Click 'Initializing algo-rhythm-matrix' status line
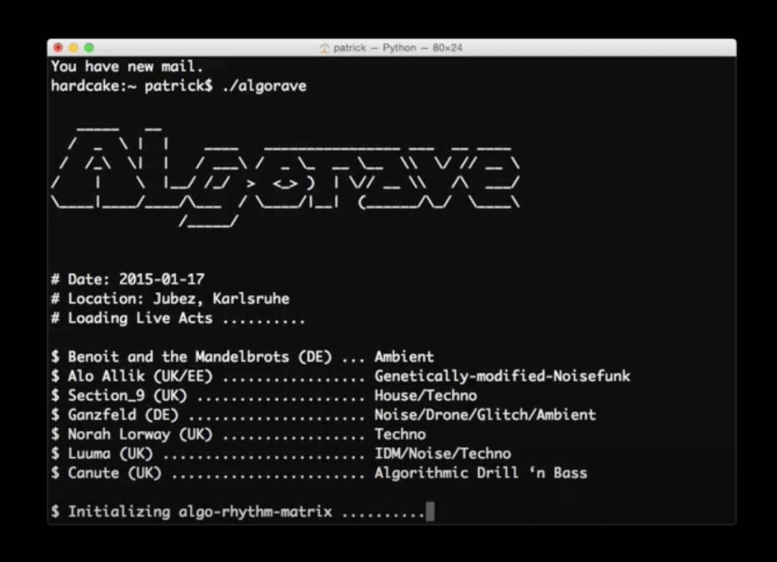Viewport: 777px width, 562px height. (200, 512)
